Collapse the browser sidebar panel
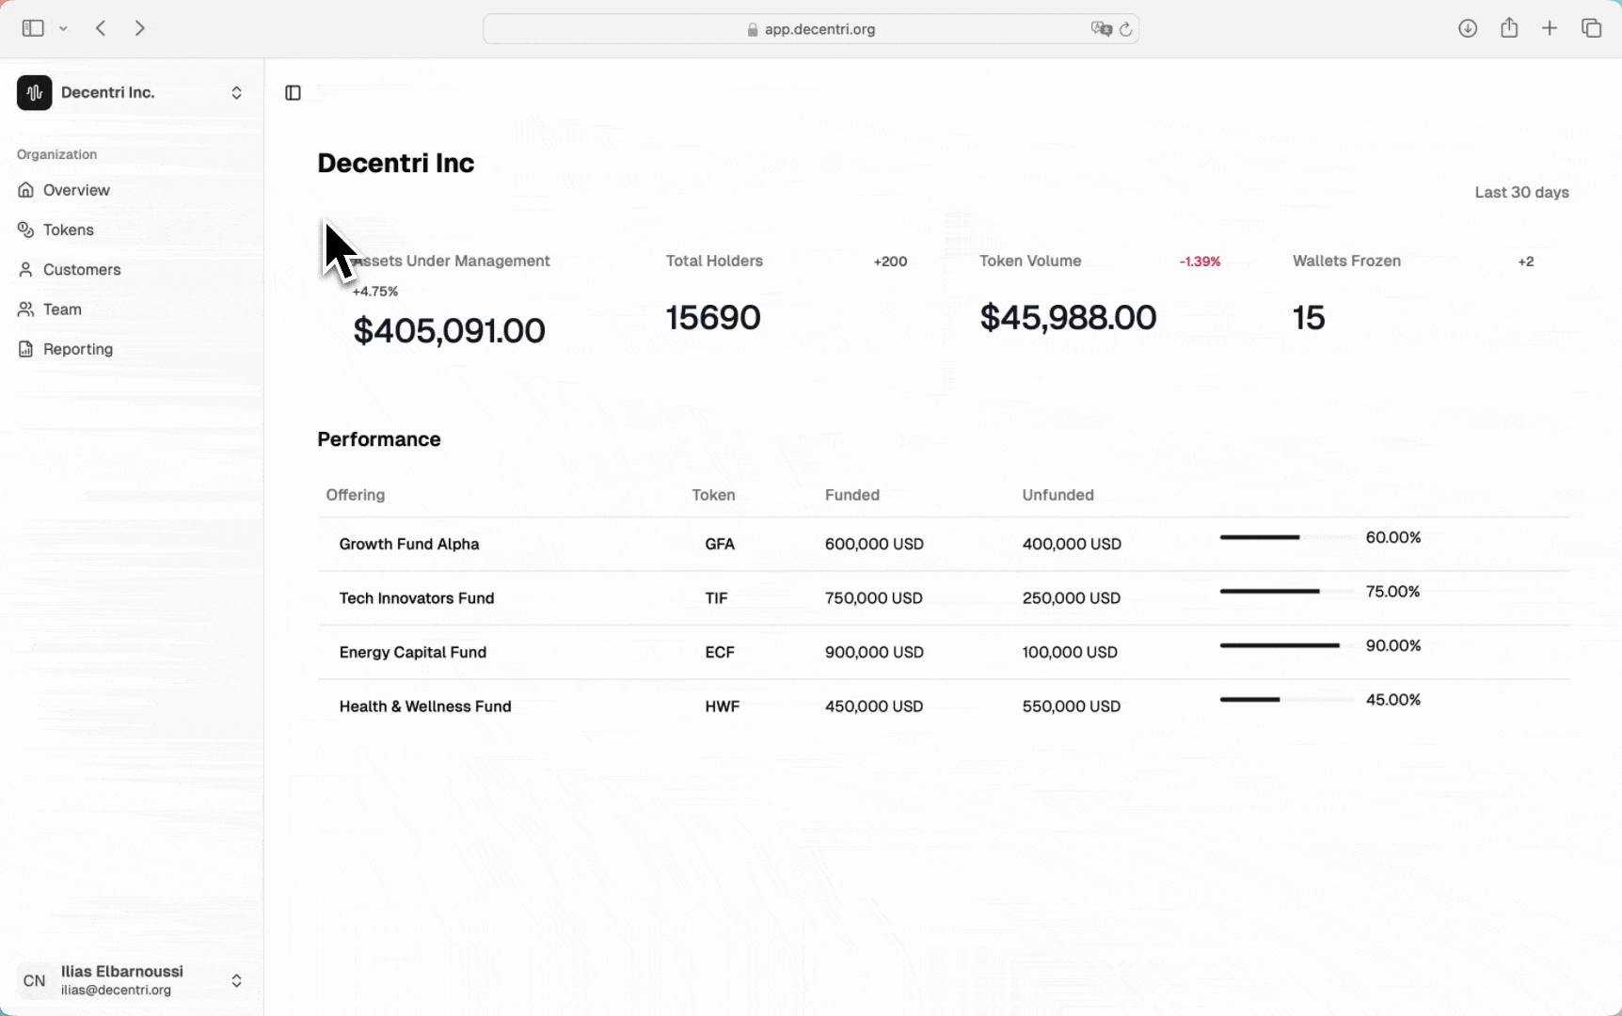This screenshot has height=1016, width=1622. [32, 28]
